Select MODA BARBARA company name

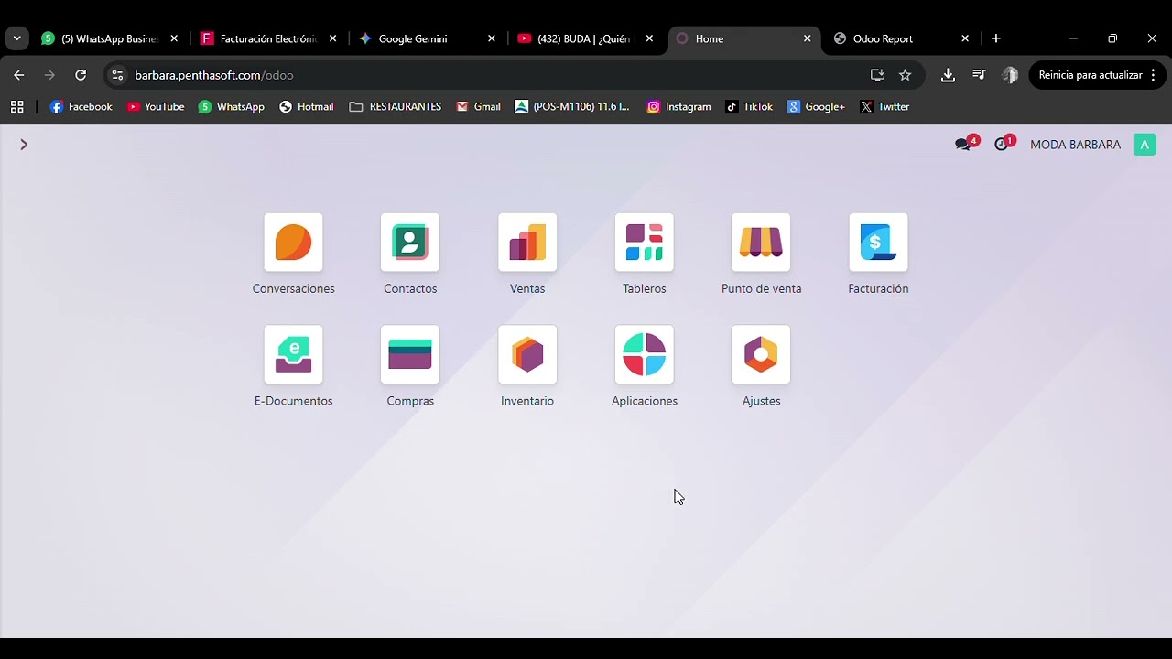pos(1075,145)
